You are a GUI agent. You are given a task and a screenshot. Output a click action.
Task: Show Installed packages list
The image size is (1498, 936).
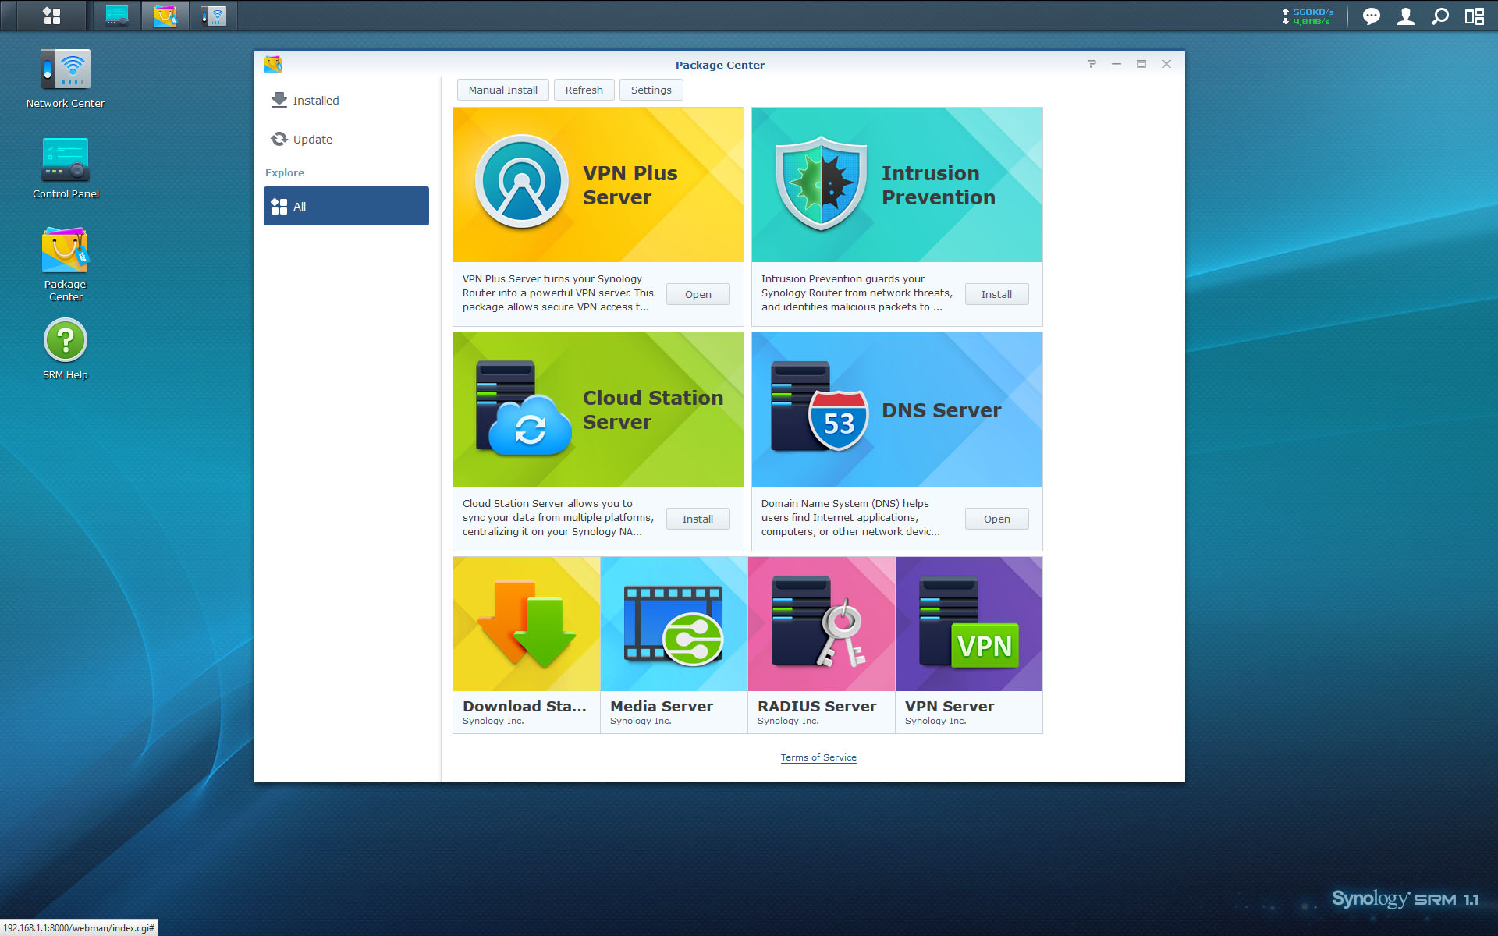[x=346, y=101]
